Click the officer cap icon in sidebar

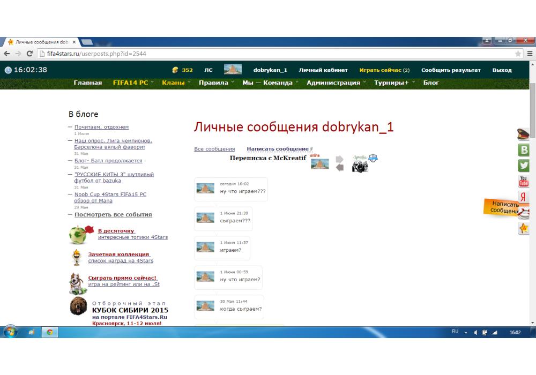[523, 134]
